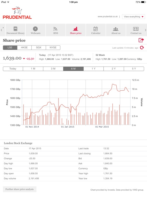This screenshot has height=197, width=147.
Task: Select the SGX exchange
Action: point(39,48)
